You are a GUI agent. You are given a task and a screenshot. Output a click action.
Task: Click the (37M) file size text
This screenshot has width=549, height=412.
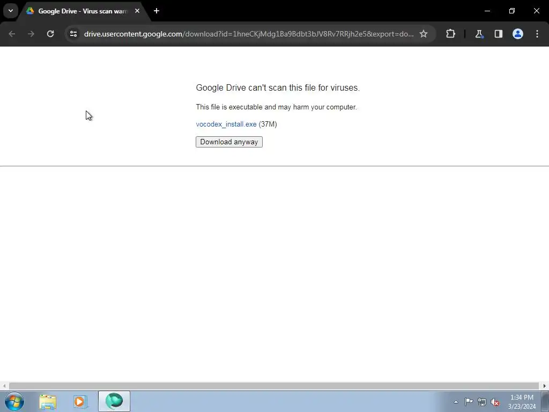[x=268, y=124]
